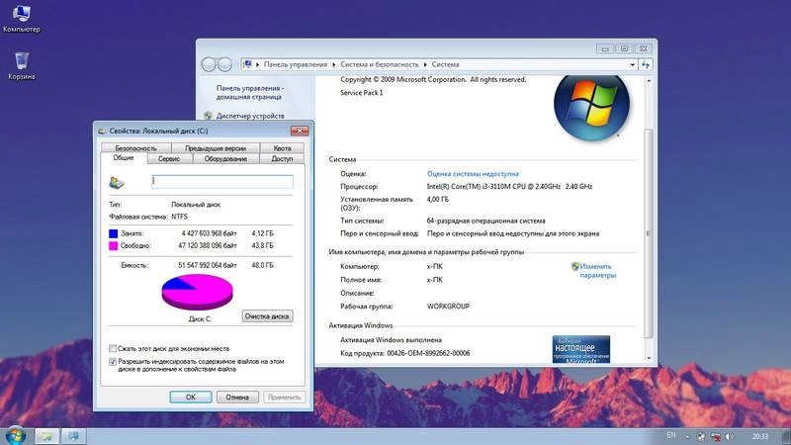This screenshot has width=791, height=445.
Task: Click the Система breadcrumb segment
Action: (445, 64)
